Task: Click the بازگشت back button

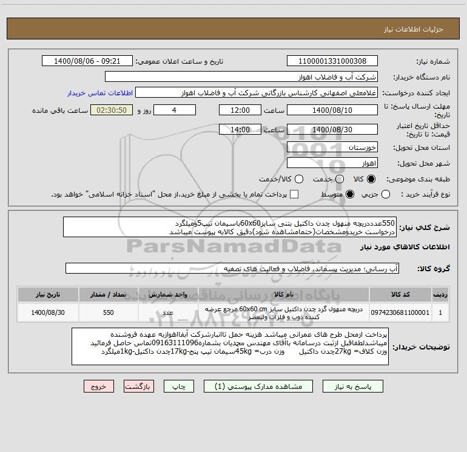Action: pyautogui.click(x=139, y=386)
